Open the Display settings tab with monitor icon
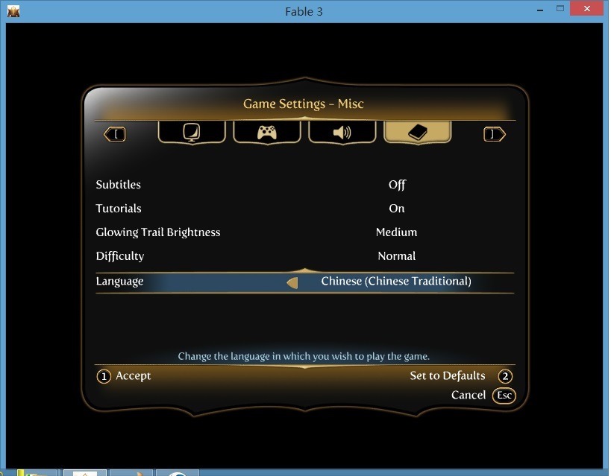 pyautogui.click(x=192, y=133)
